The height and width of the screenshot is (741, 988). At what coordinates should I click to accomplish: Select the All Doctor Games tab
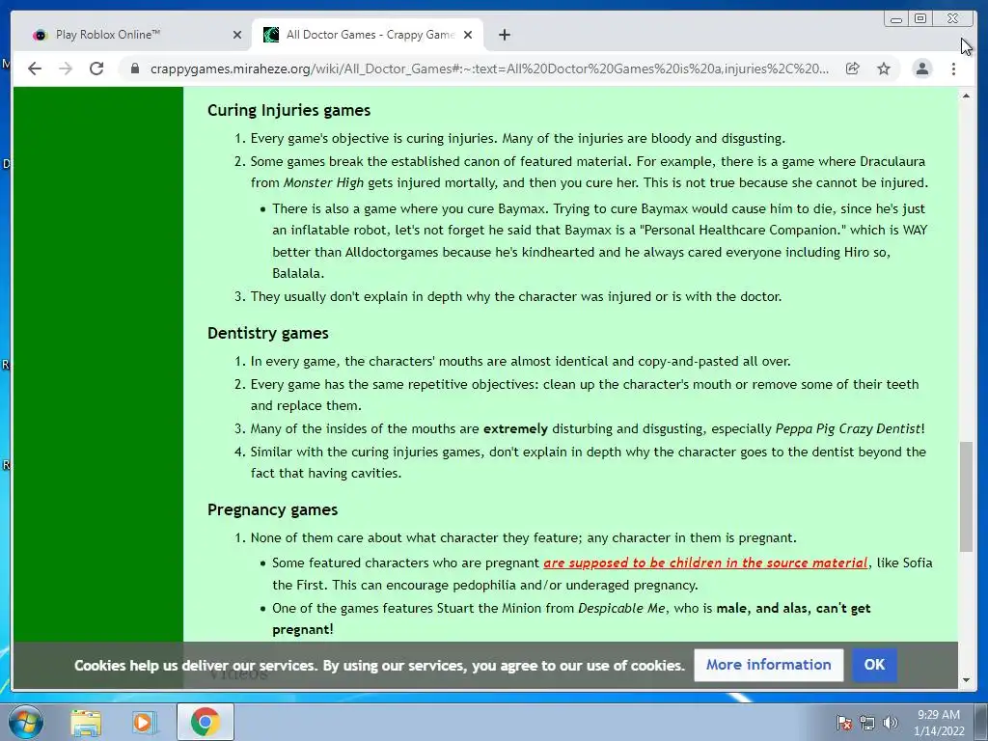point(368,35)
